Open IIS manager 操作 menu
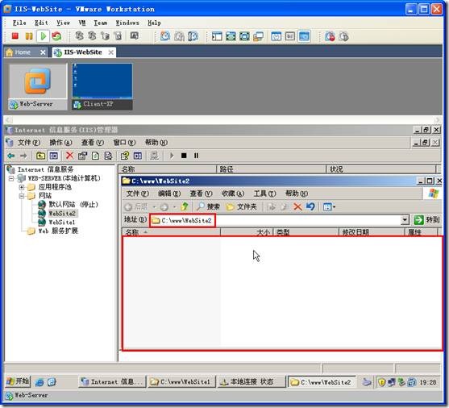The width and height of the screenshot is (449, 408). pyautogui.click(x=60, y=143)
